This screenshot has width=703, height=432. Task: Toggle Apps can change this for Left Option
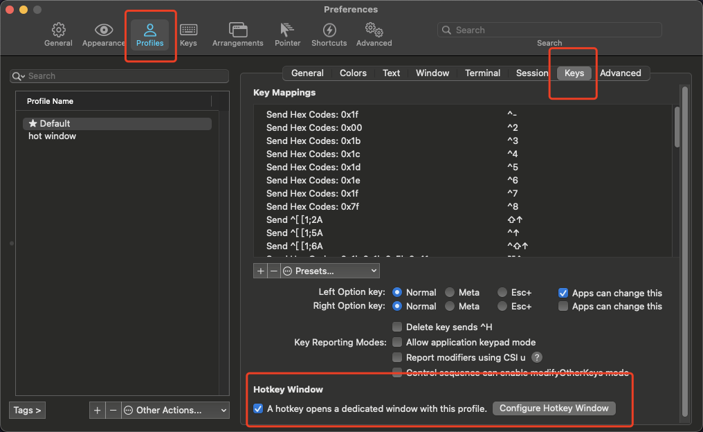tap(563, 293)
